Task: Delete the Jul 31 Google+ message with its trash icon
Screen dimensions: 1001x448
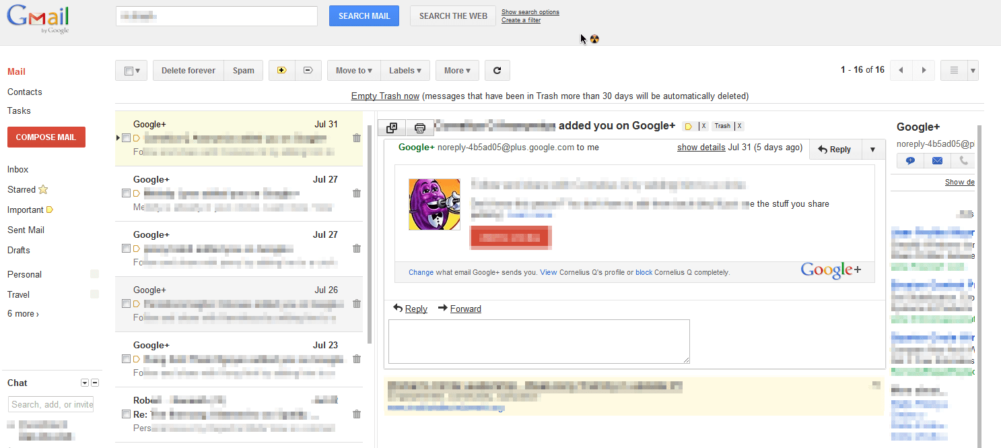Action: pyautogui.click(x=357, y=138)
